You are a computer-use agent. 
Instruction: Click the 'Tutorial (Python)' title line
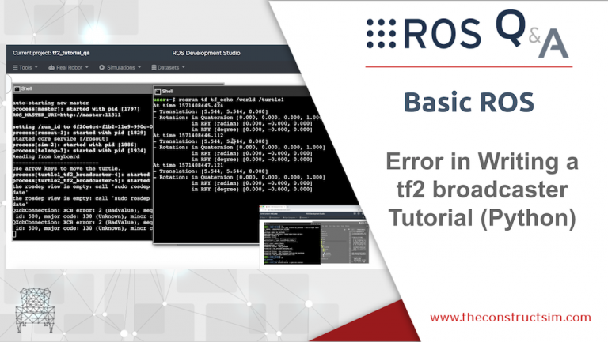pyautogui.click(x=482, y=217)
